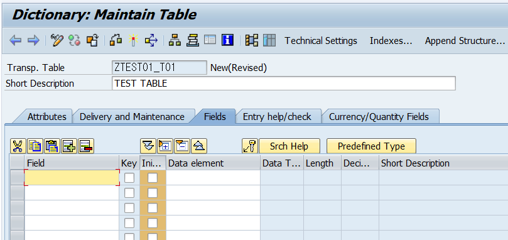Click the Data T... column header
This screenshot has height=240, width=508.
[282, 163]
